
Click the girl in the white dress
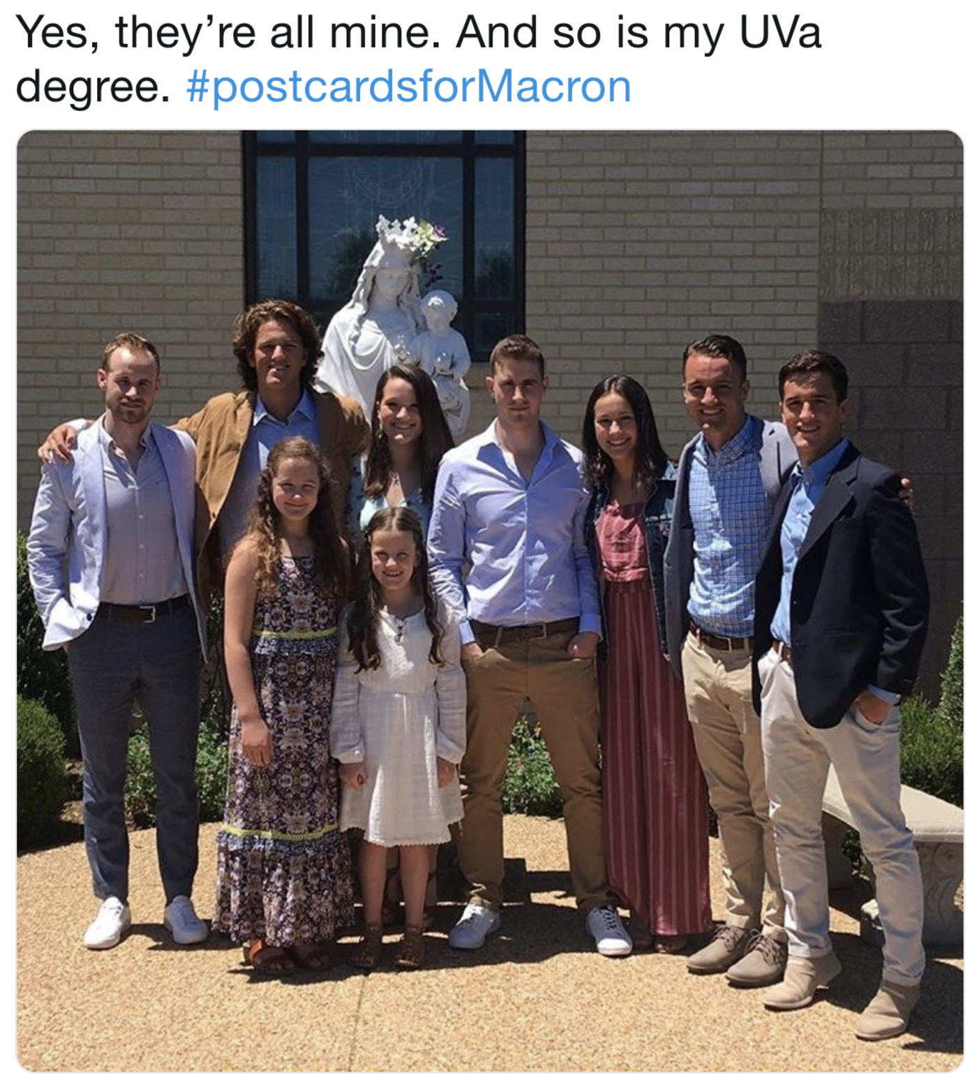pyautogui.click(x=398, y=733)
